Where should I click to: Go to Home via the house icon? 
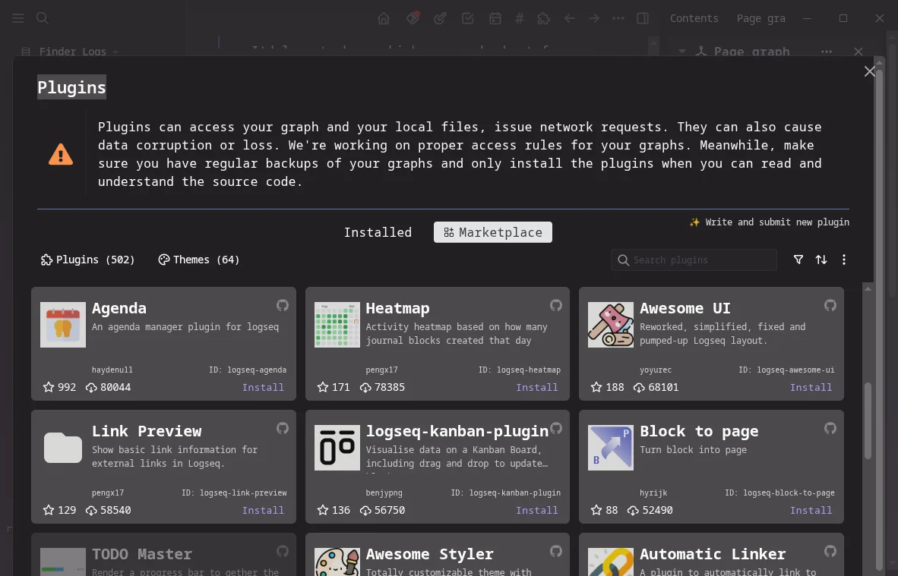[384, 18]
